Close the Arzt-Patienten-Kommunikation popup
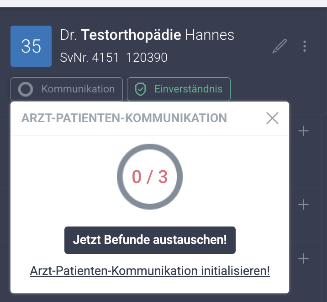 tap(272, 118)
